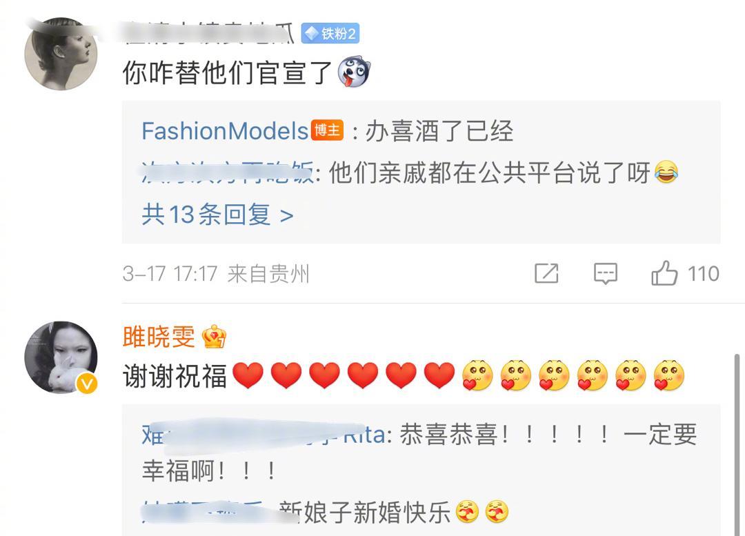Tap the 110 like count
745x536 pixels.
703,274
